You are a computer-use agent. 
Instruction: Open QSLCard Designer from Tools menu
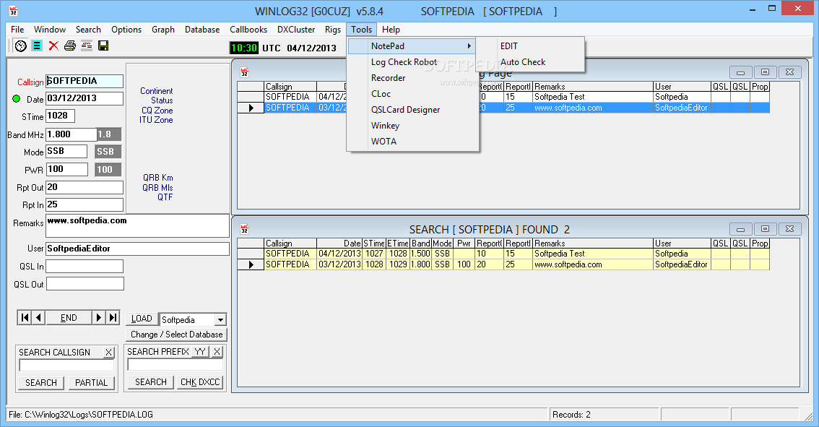tap(413, 110)
